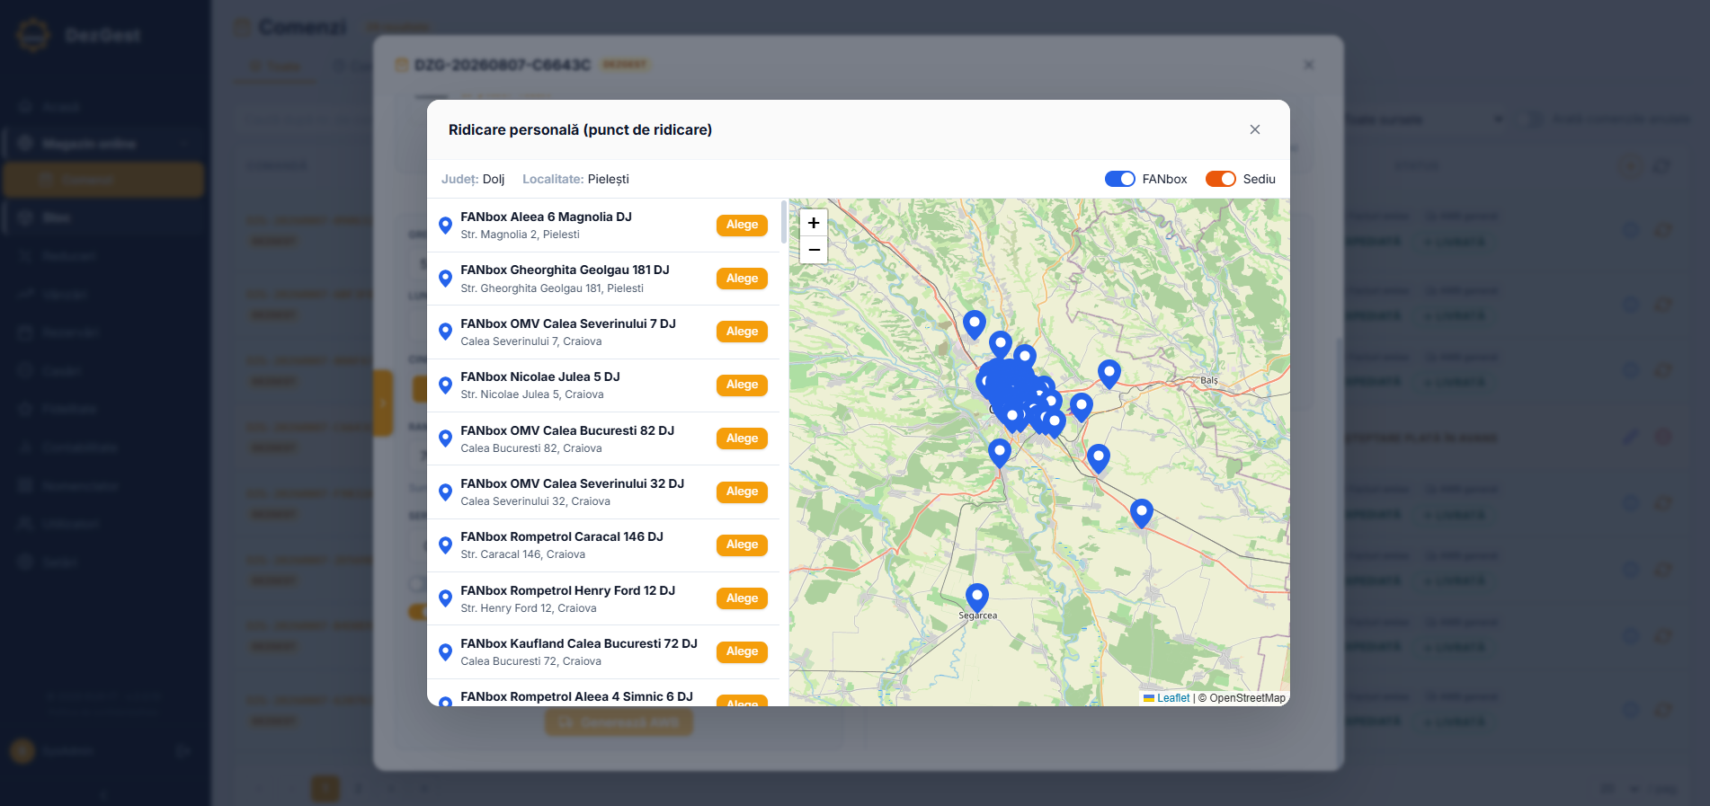The width and height of the screenshot is (1710, 806).
Task: Select the northernmost map marker
Action: click(975, 324)
